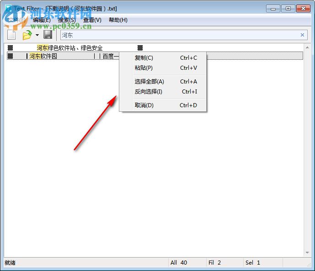Open the 查看(V) menu
Screen dimensions: 315x271
[92, 20]
